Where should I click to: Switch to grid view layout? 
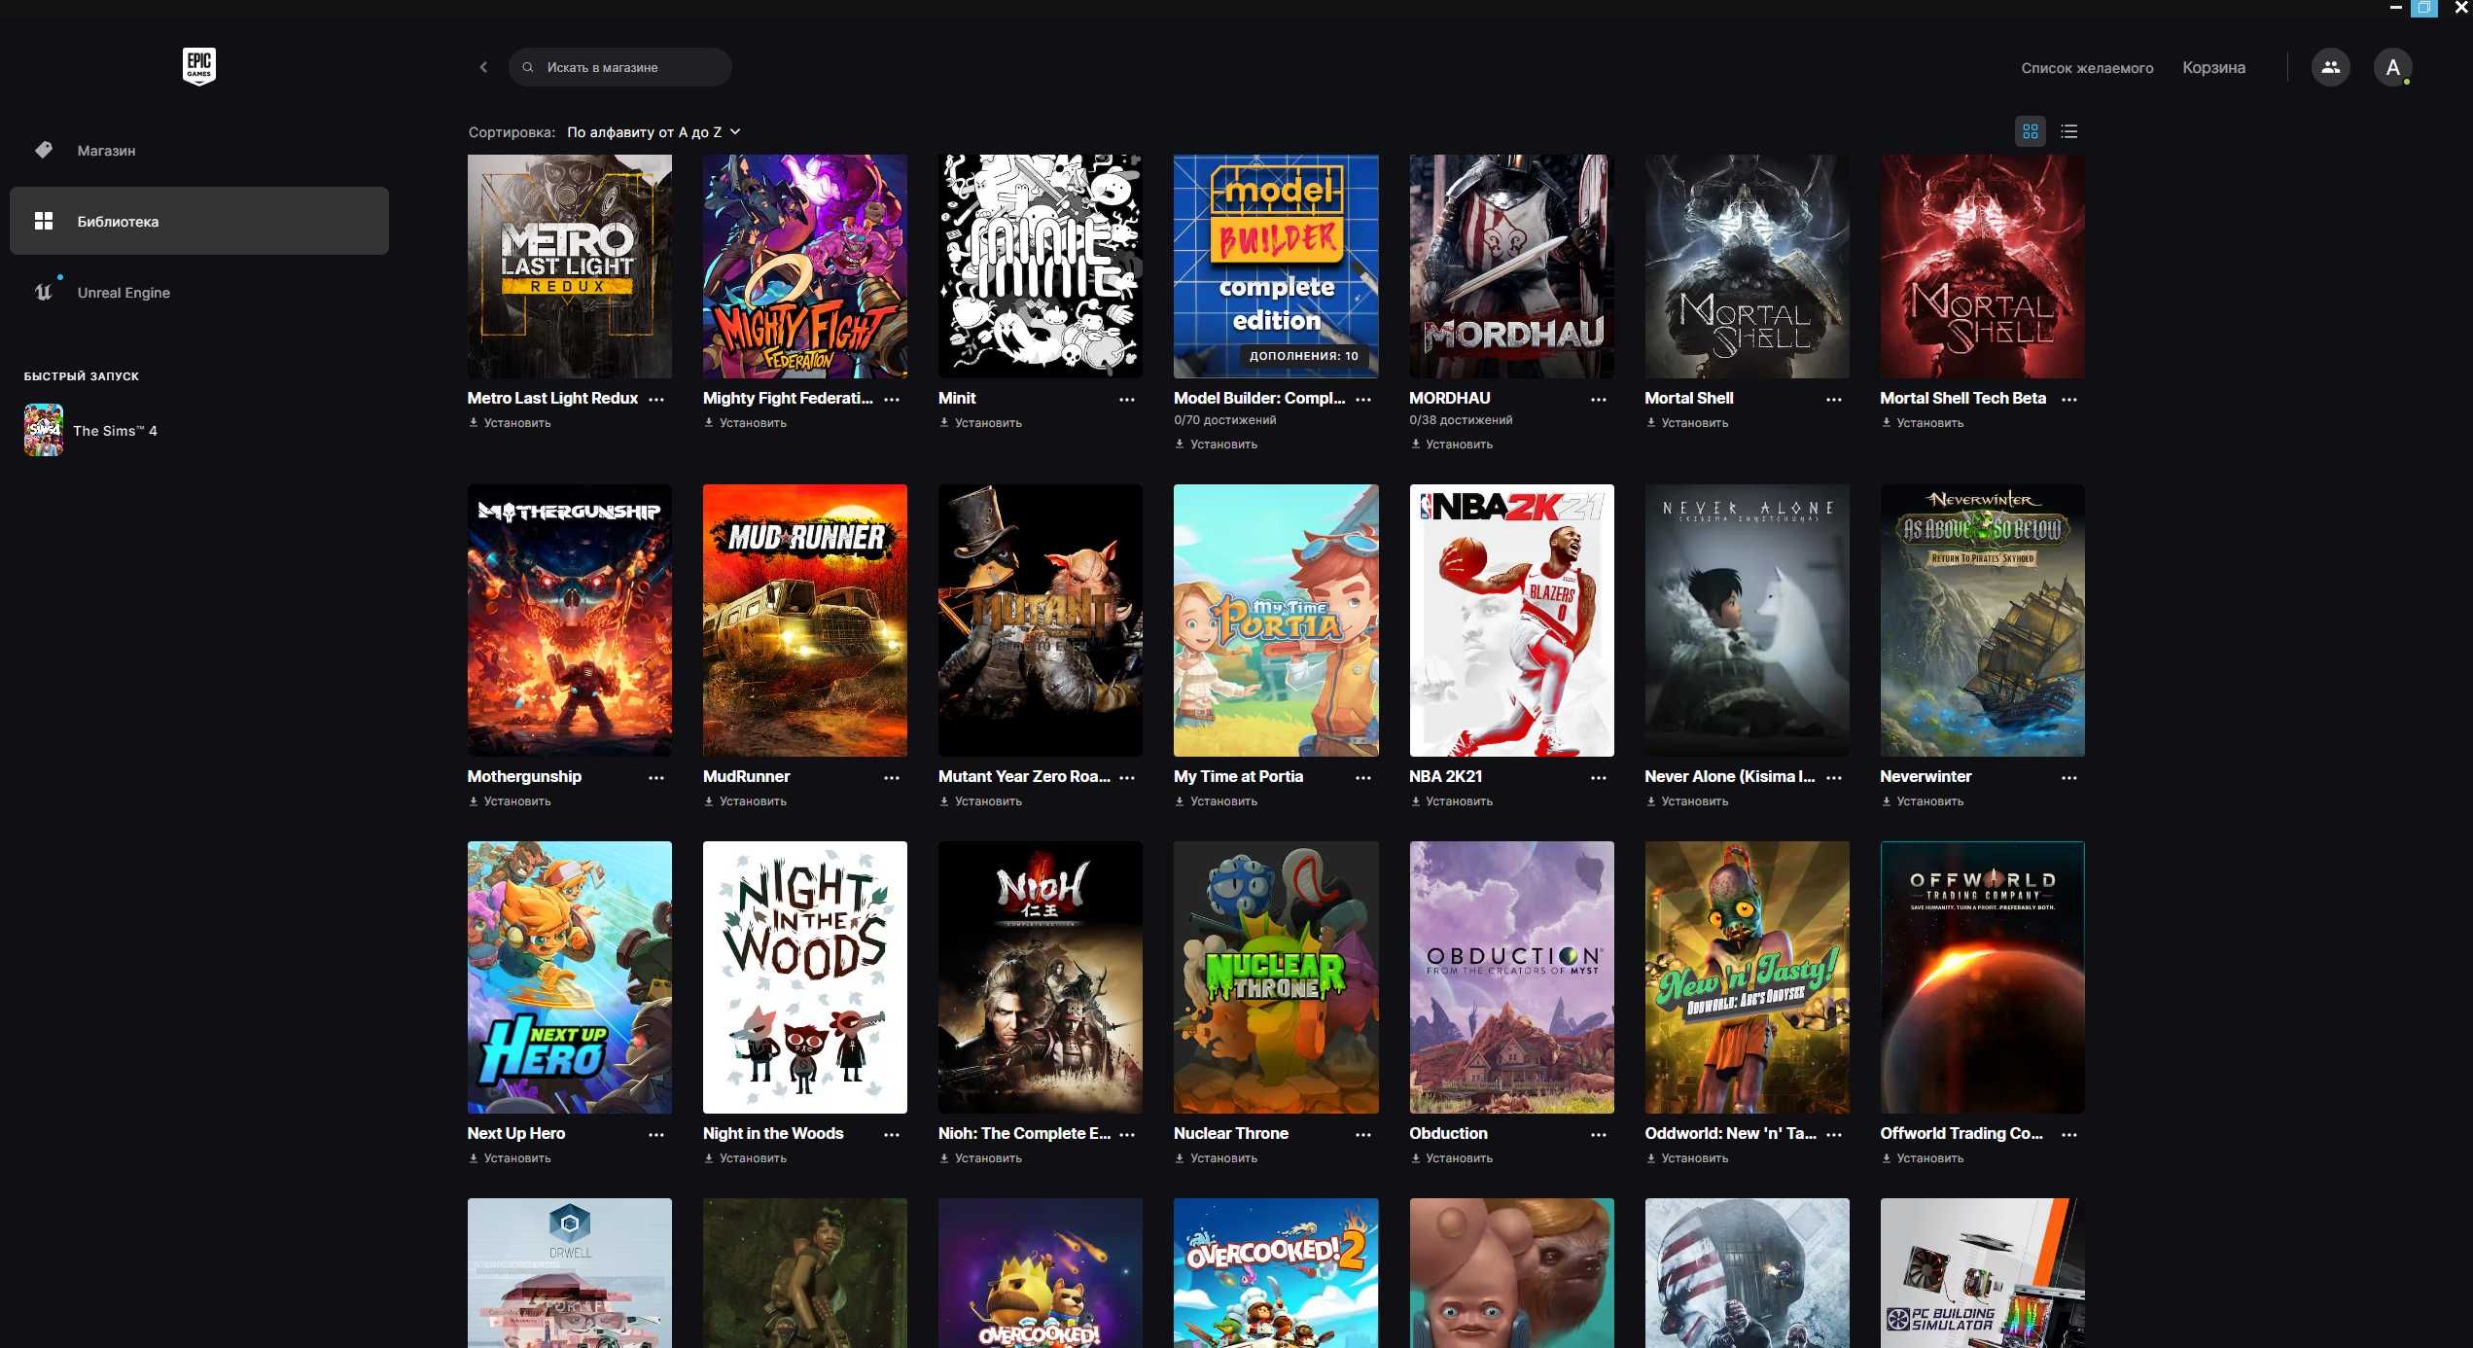coord(2031,131)
